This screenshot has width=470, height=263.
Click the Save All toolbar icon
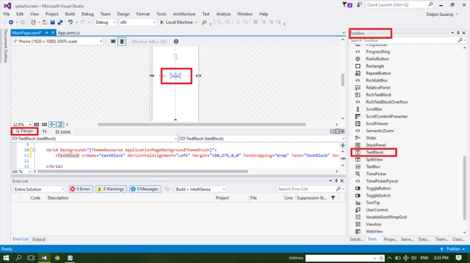(60, 22)
